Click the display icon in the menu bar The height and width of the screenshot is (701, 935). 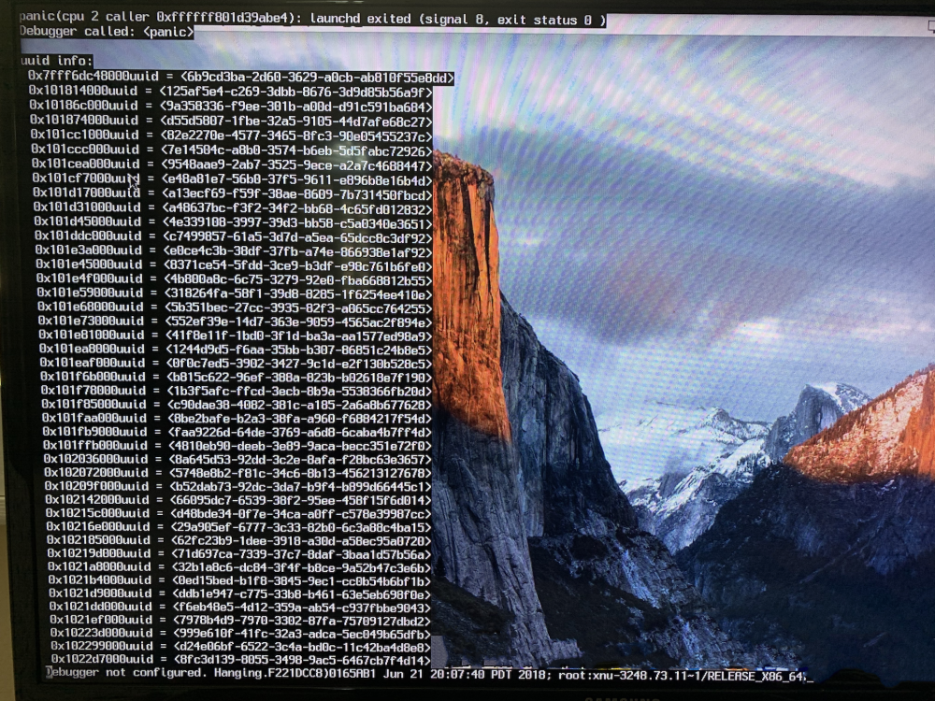click(x=931, y=25)
